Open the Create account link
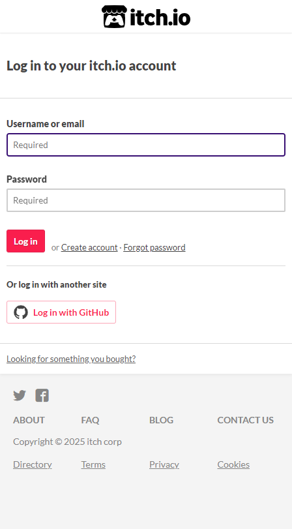Screen dimensions: 292x529 pyautogui.click(x=89, y=248)
